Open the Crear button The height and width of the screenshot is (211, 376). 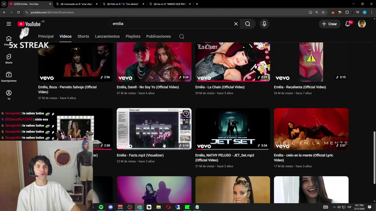(x=330, y=24)
